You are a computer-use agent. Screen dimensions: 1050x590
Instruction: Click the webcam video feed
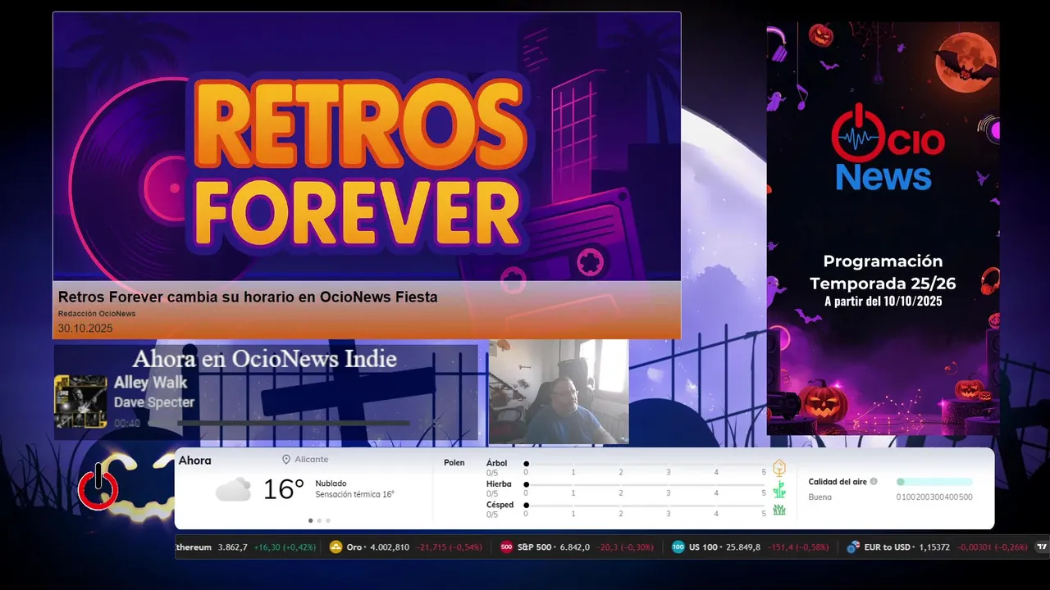coord(559,392)
